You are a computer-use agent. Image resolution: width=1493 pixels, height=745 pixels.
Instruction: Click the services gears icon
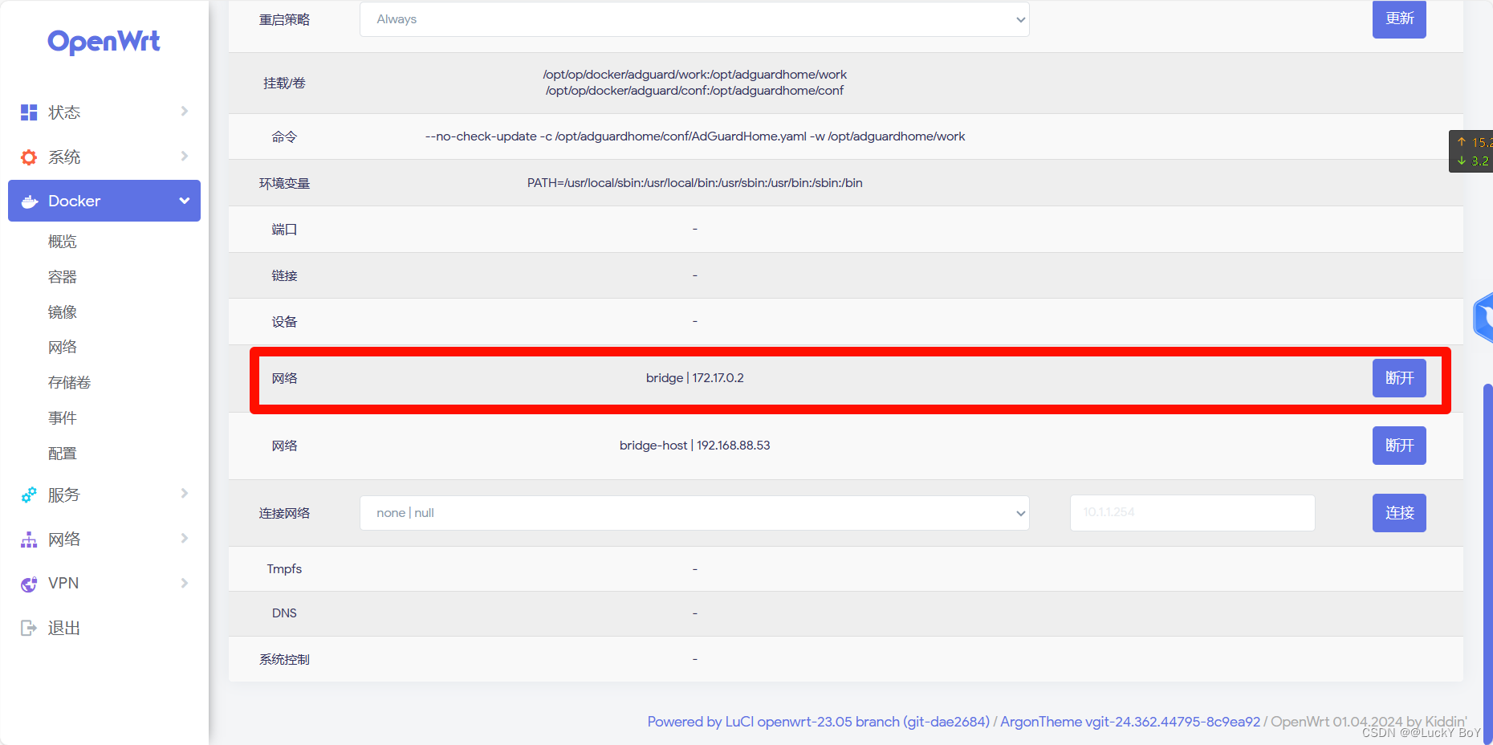pyautogui.click(x=29, y=495)
